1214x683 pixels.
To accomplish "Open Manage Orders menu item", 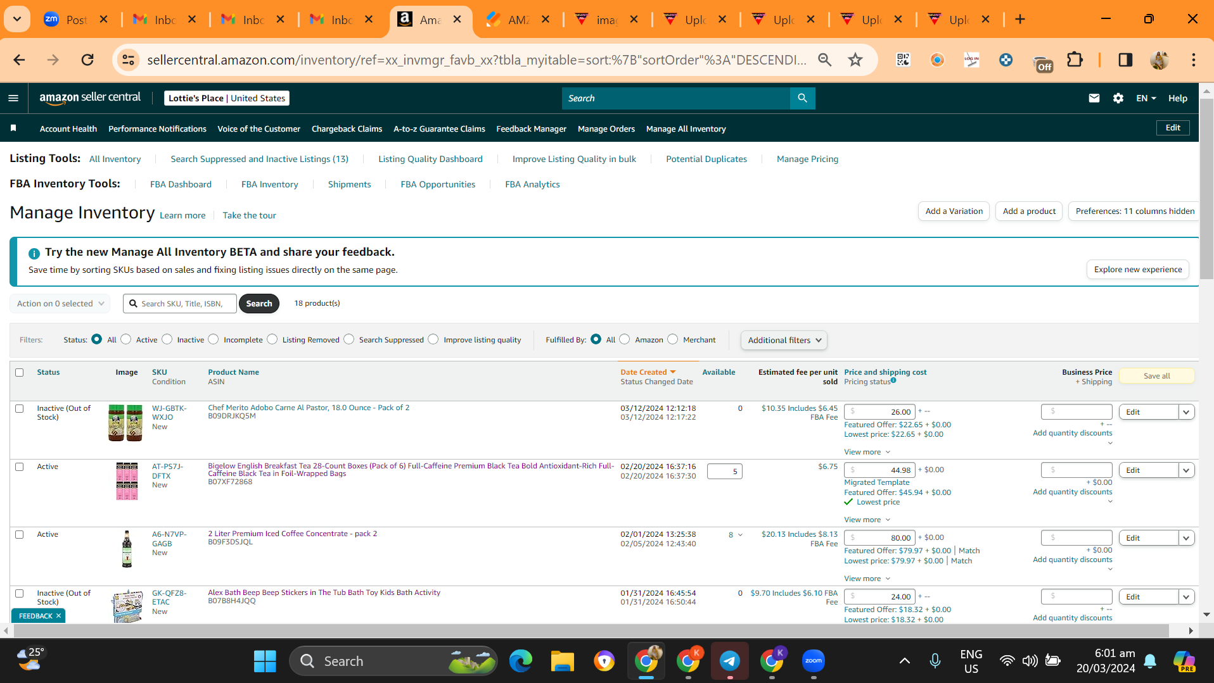I will pyautogui.click(x=606, y=128).
